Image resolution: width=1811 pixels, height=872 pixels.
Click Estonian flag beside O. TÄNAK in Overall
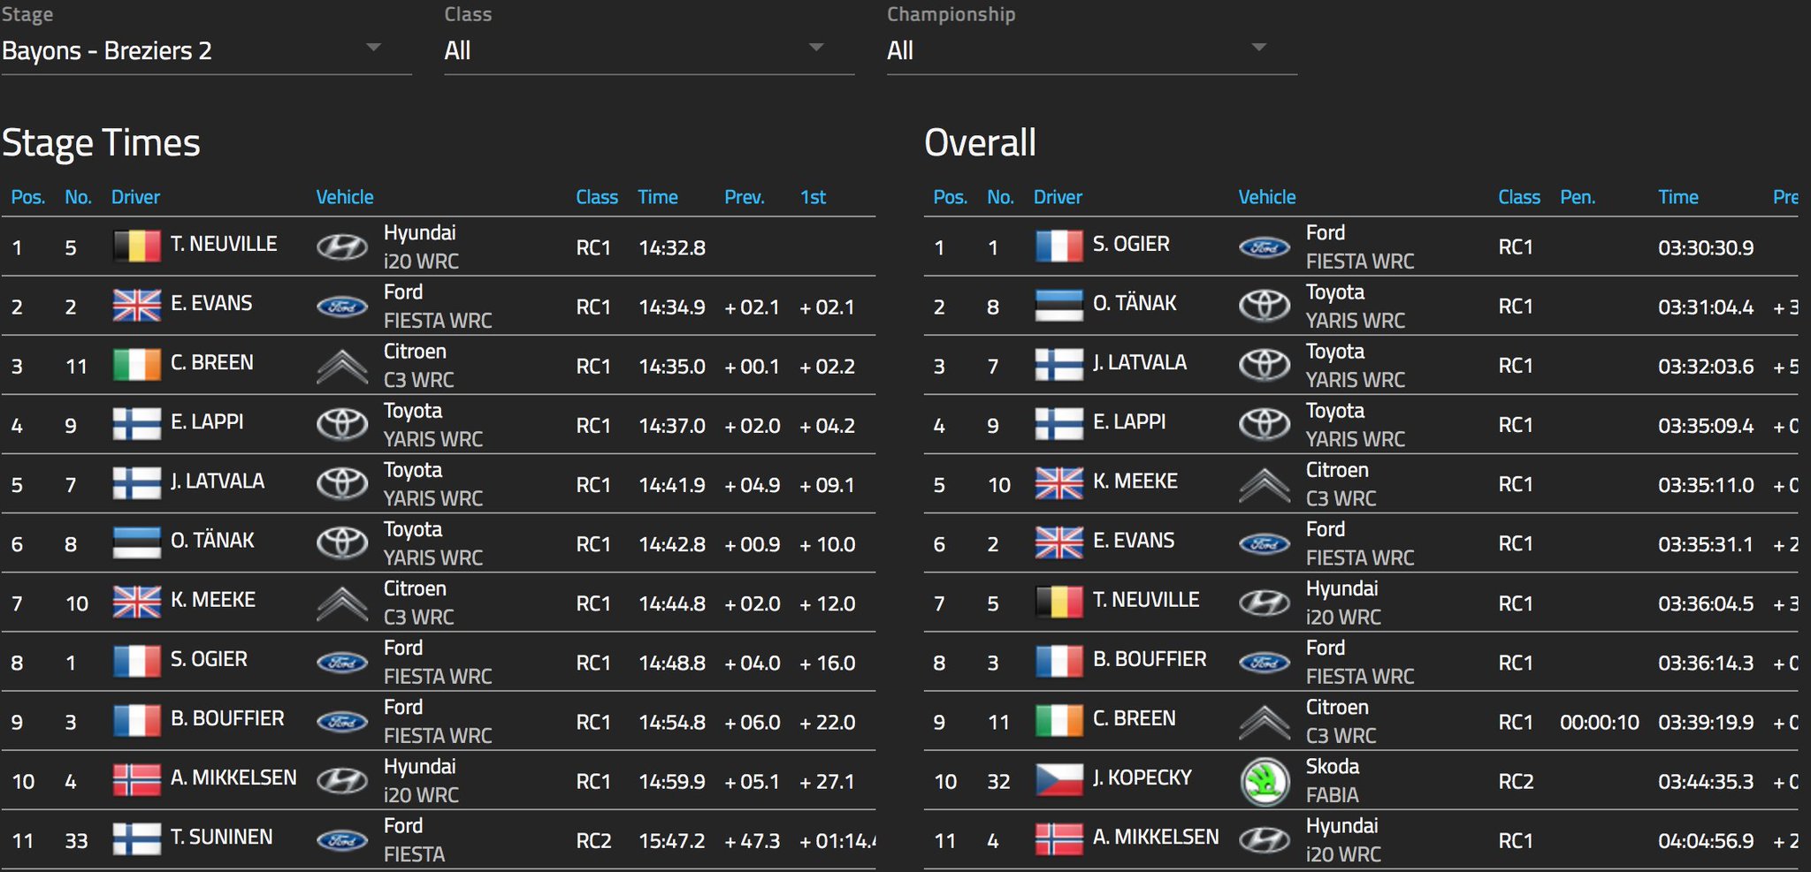(1059, 306)
